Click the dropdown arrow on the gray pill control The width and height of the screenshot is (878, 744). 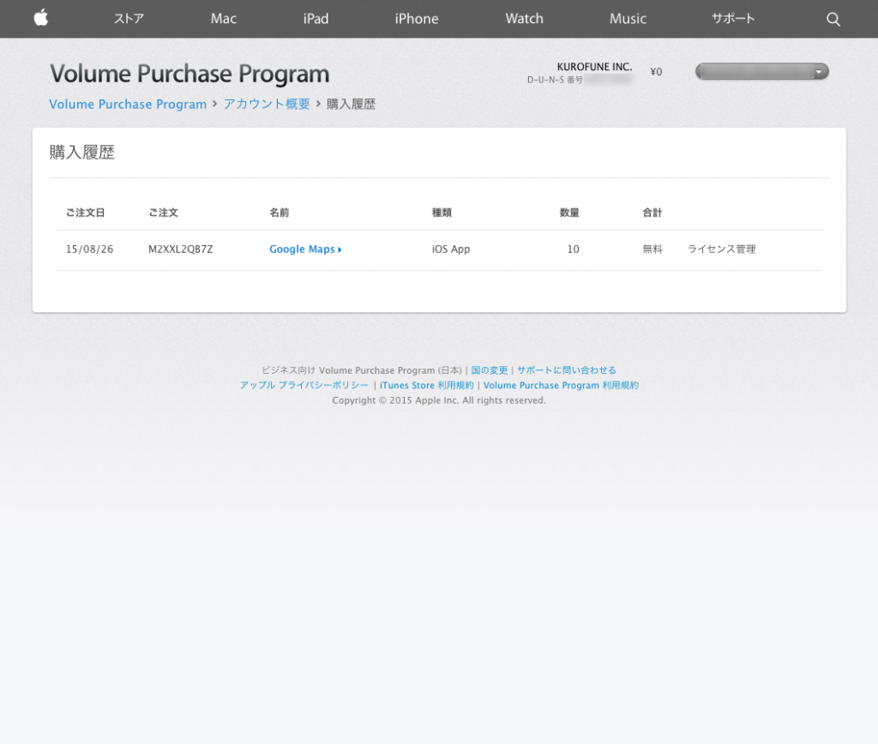coord(818,71)
